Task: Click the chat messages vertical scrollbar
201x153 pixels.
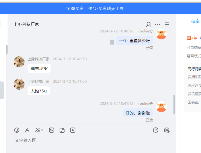Action: (174, 105)
